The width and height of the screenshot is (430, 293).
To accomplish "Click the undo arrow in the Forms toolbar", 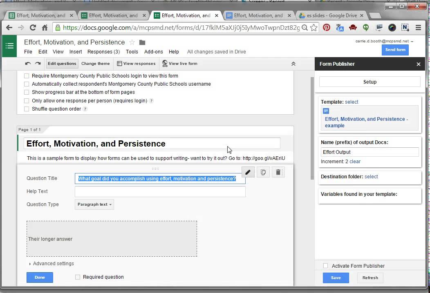I will coord(28,64).
